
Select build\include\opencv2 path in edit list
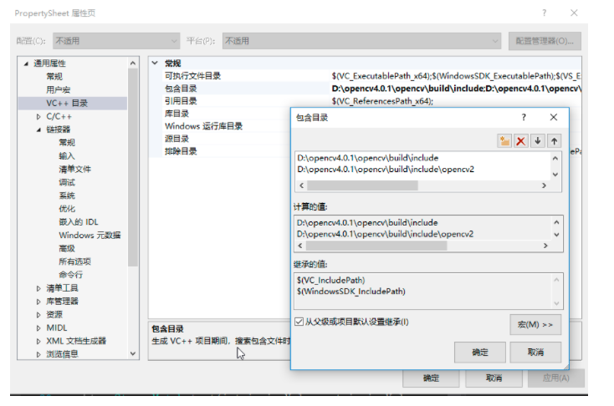(x=386, y=170)
